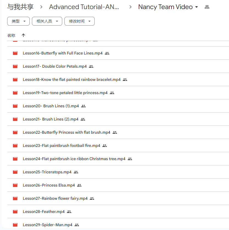This screenshot has width=229, height=230.
Task: Click the red video icon beside Lesson25-Triceratops
Action: coord(15,172)
